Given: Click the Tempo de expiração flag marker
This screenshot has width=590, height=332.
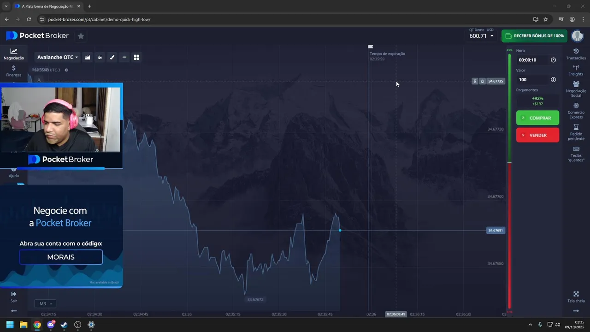Looking at the screenshot, I should tap(371, 47).
